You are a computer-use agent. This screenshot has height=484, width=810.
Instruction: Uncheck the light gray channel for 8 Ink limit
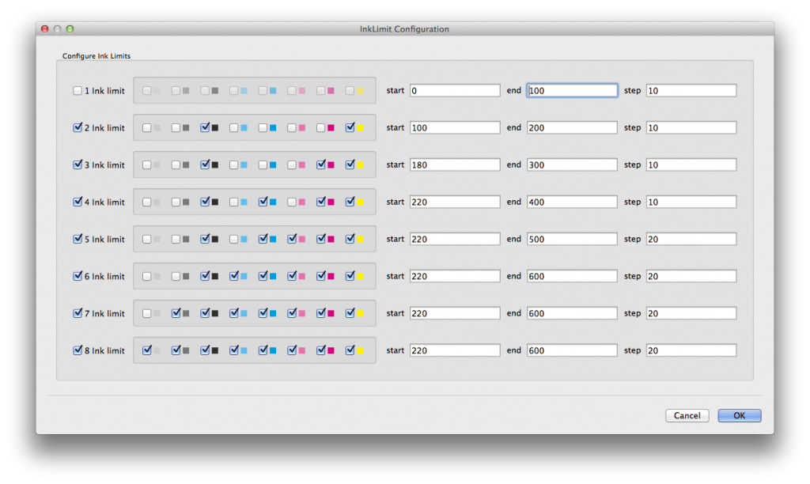point(146,350)
